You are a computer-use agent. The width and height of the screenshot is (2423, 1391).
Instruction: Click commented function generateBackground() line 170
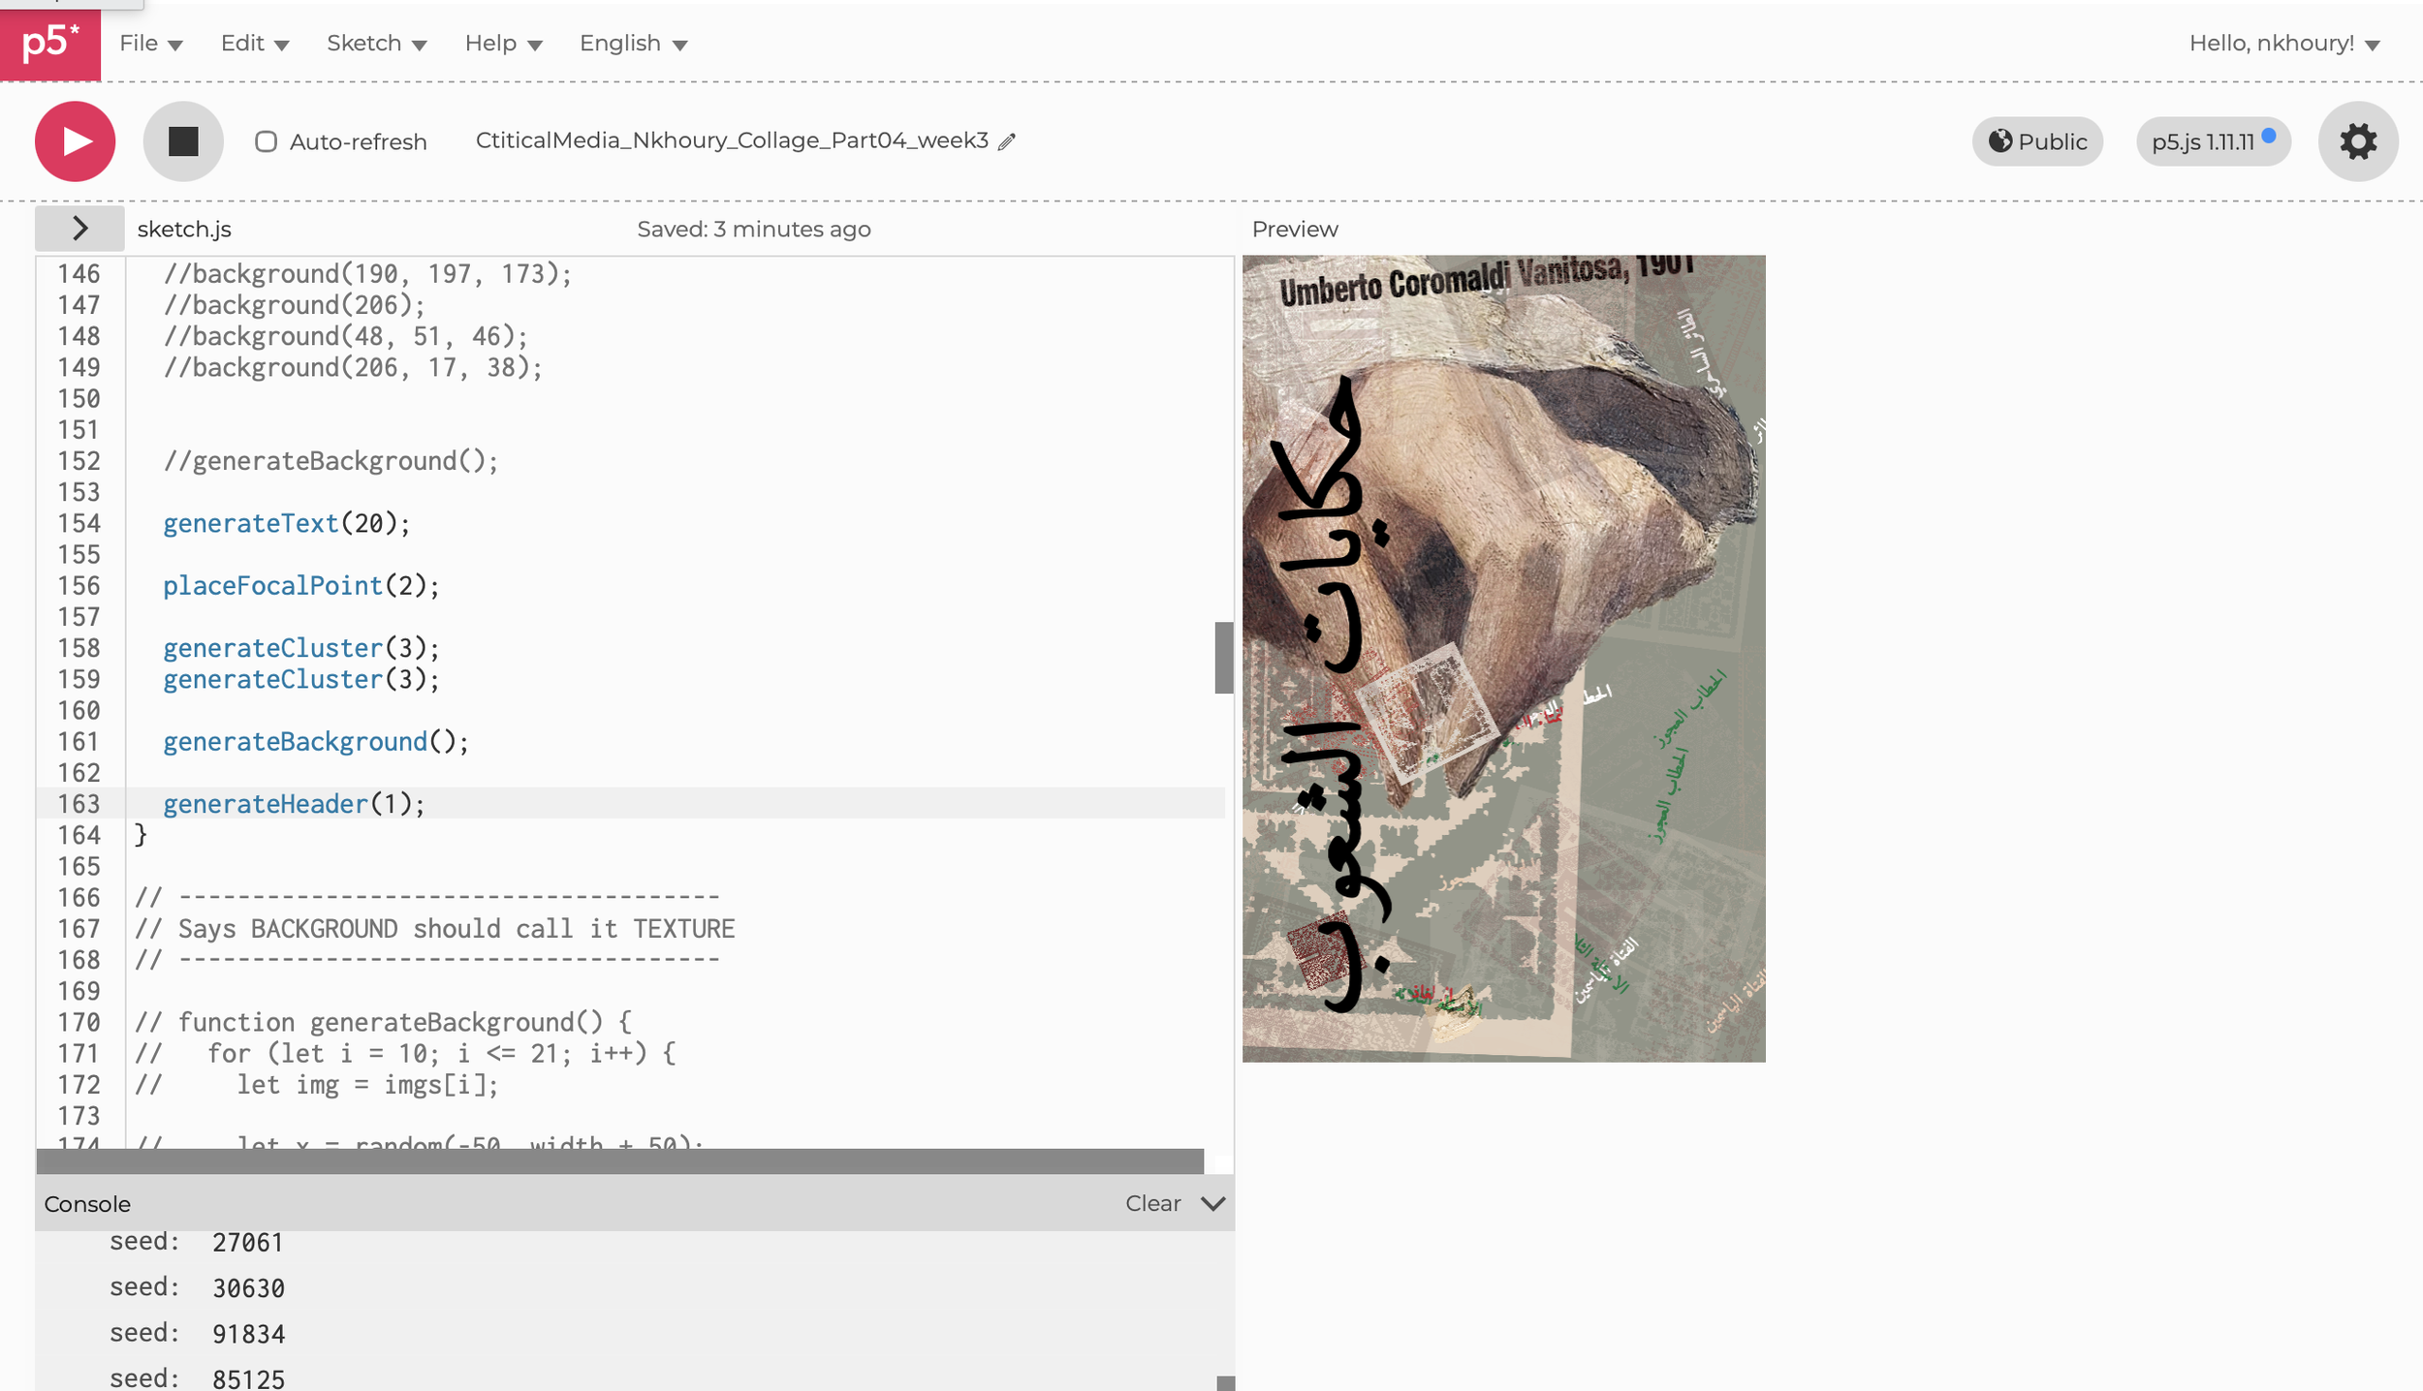(x=383, y=1022)
